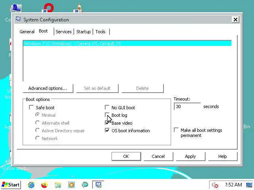This screenshot has width=254, height=190.
Task: Open the Start menu
Action: pyautogui.click(x=11, y=185)
